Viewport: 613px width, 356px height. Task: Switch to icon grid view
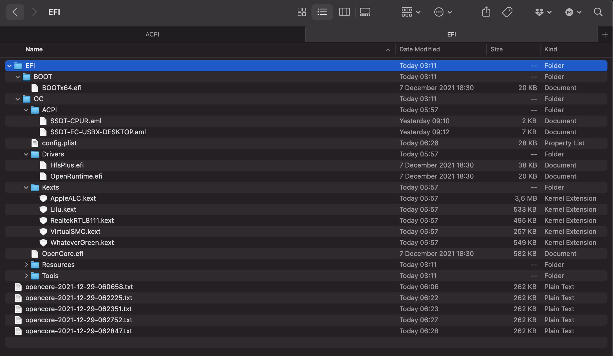[302, 12]
